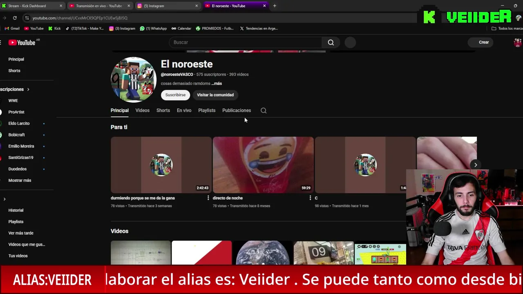Image resolution: width=523 pixels, height=294 pixels.
Task: Open the PROMIEDOS bookmark
Action: click(215, 29)
